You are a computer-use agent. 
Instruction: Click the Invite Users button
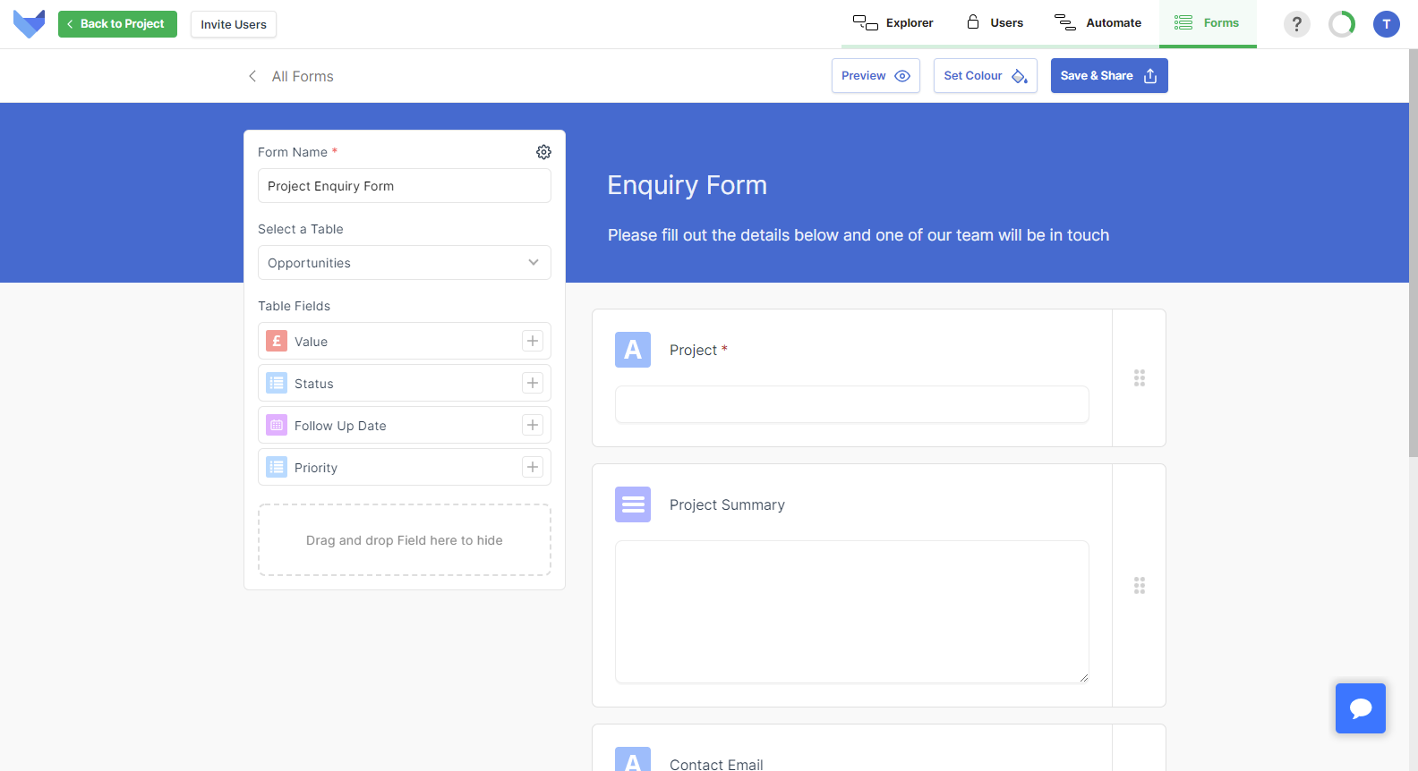pos(234,24)
